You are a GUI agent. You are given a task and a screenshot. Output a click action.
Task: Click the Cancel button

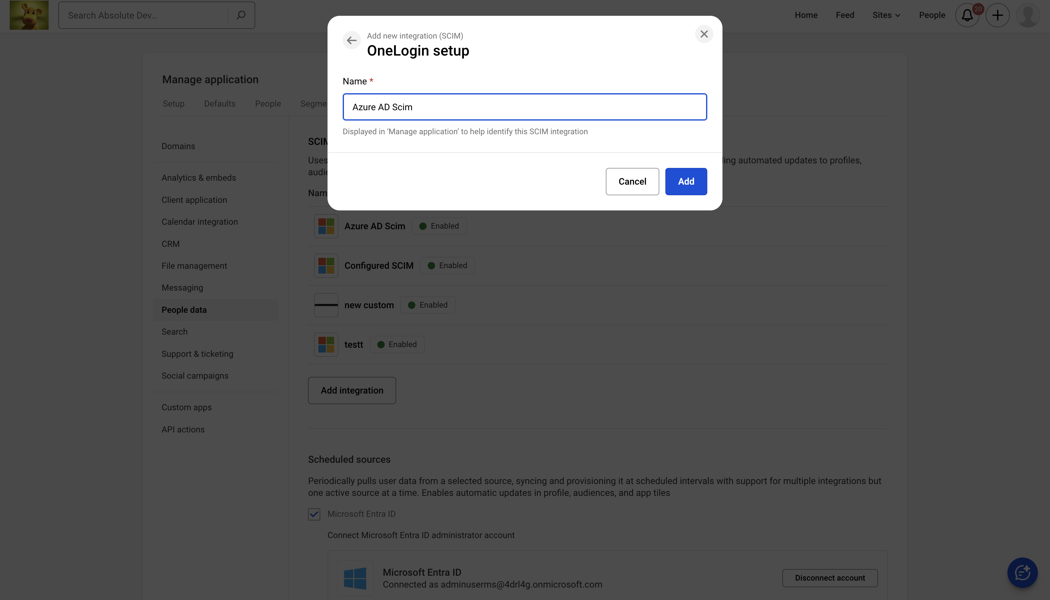(x=632, y=181)
